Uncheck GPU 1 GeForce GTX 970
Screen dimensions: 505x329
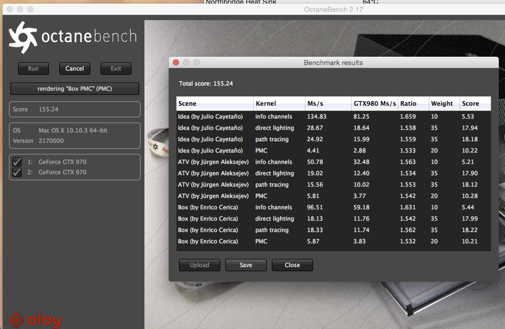(x=17, y=162)
